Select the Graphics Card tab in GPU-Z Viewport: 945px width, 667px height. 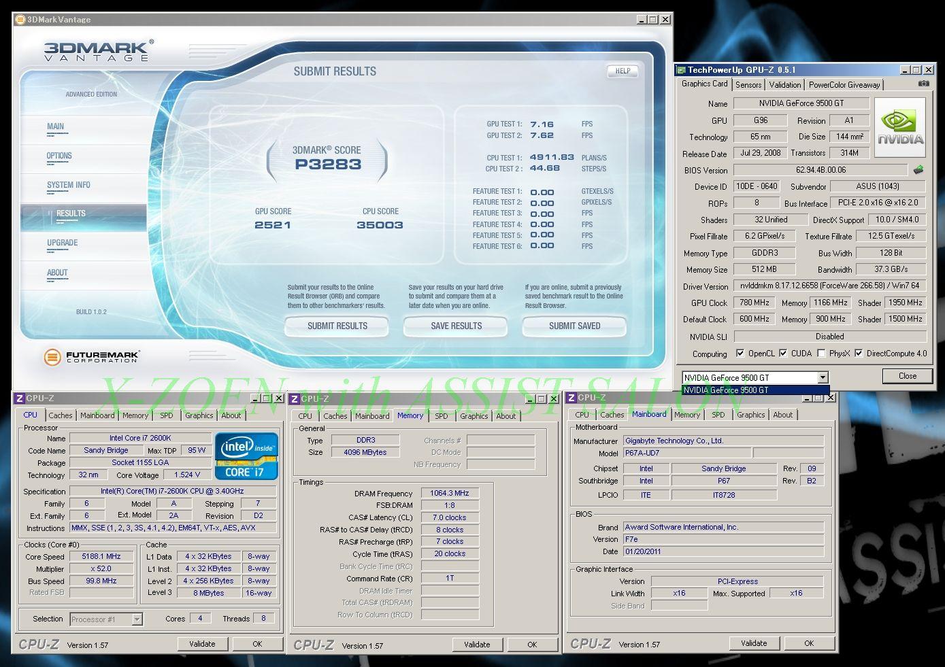[x=705, y=84]
